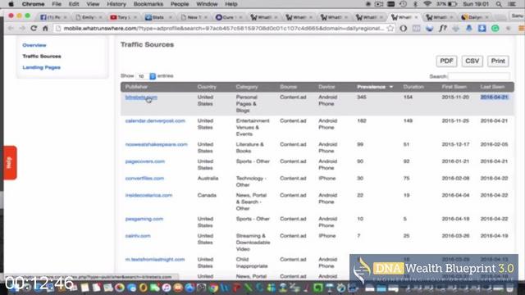Viewport: 525px width, 295px height.
Task: Open the m.textsfromlastnight.com publisher link
Action: click(155, 260)
